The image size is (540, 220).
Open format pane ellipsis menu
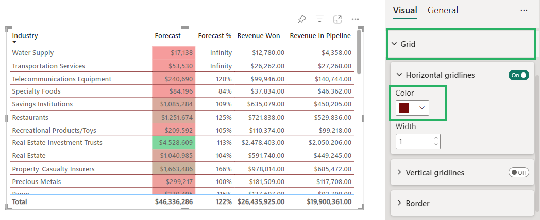tap(524, 10)
